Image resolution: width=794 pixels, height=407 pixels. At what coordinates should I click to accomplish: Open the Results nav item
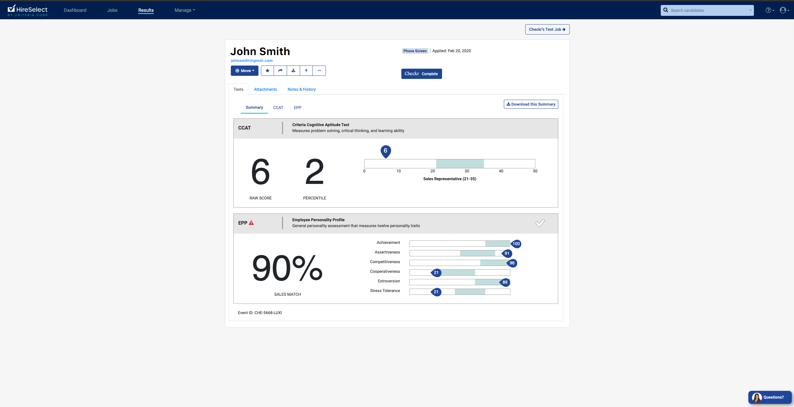coord(146,10)
